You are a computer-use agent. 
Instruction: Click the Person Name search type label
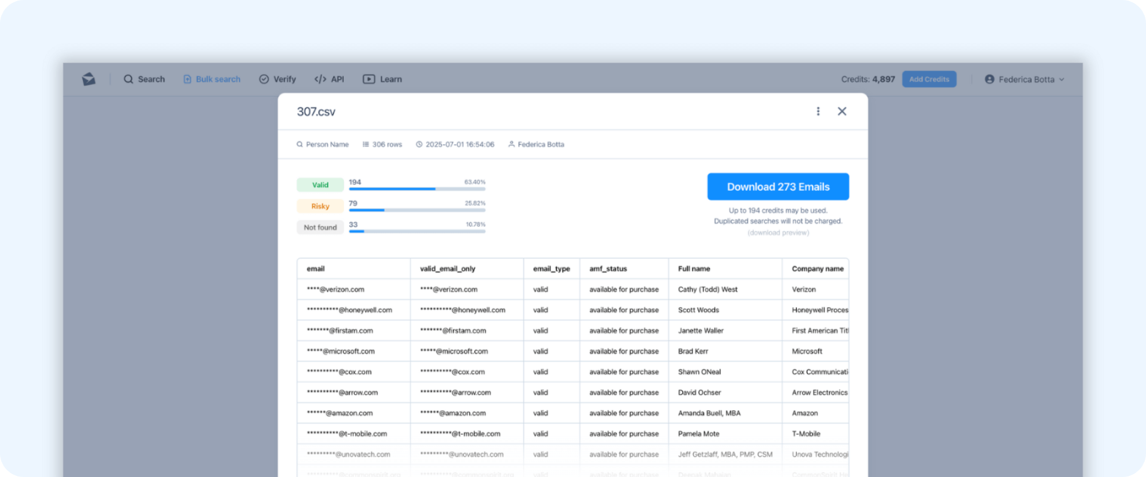click(x=327, y=144)
